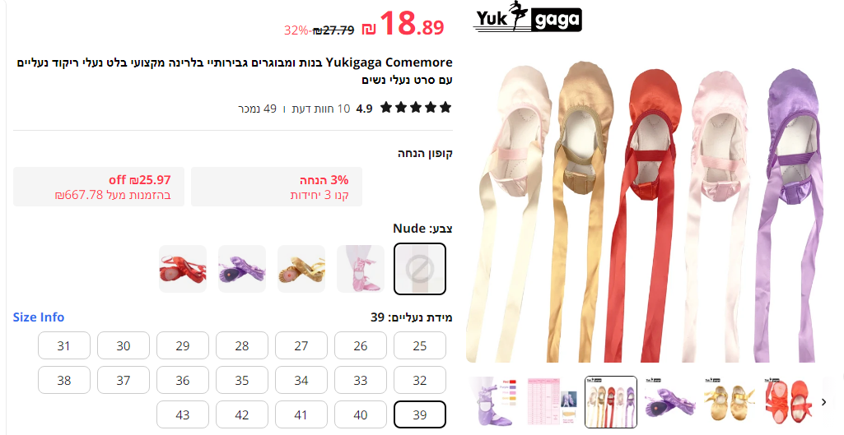Image resolution: width=844 pixels, height=435 pixels.
Task: Pick the gold ballet shoe color option
Action: click(301, 269)
